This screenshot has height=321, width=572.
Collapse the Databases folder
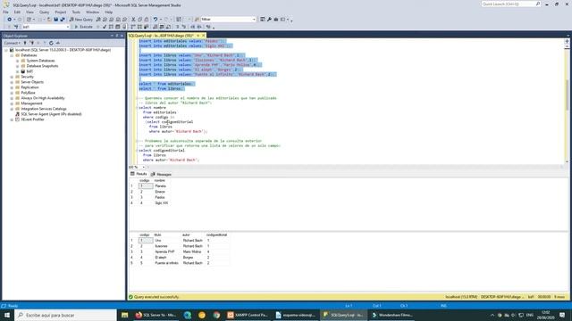tap(12, 55)
